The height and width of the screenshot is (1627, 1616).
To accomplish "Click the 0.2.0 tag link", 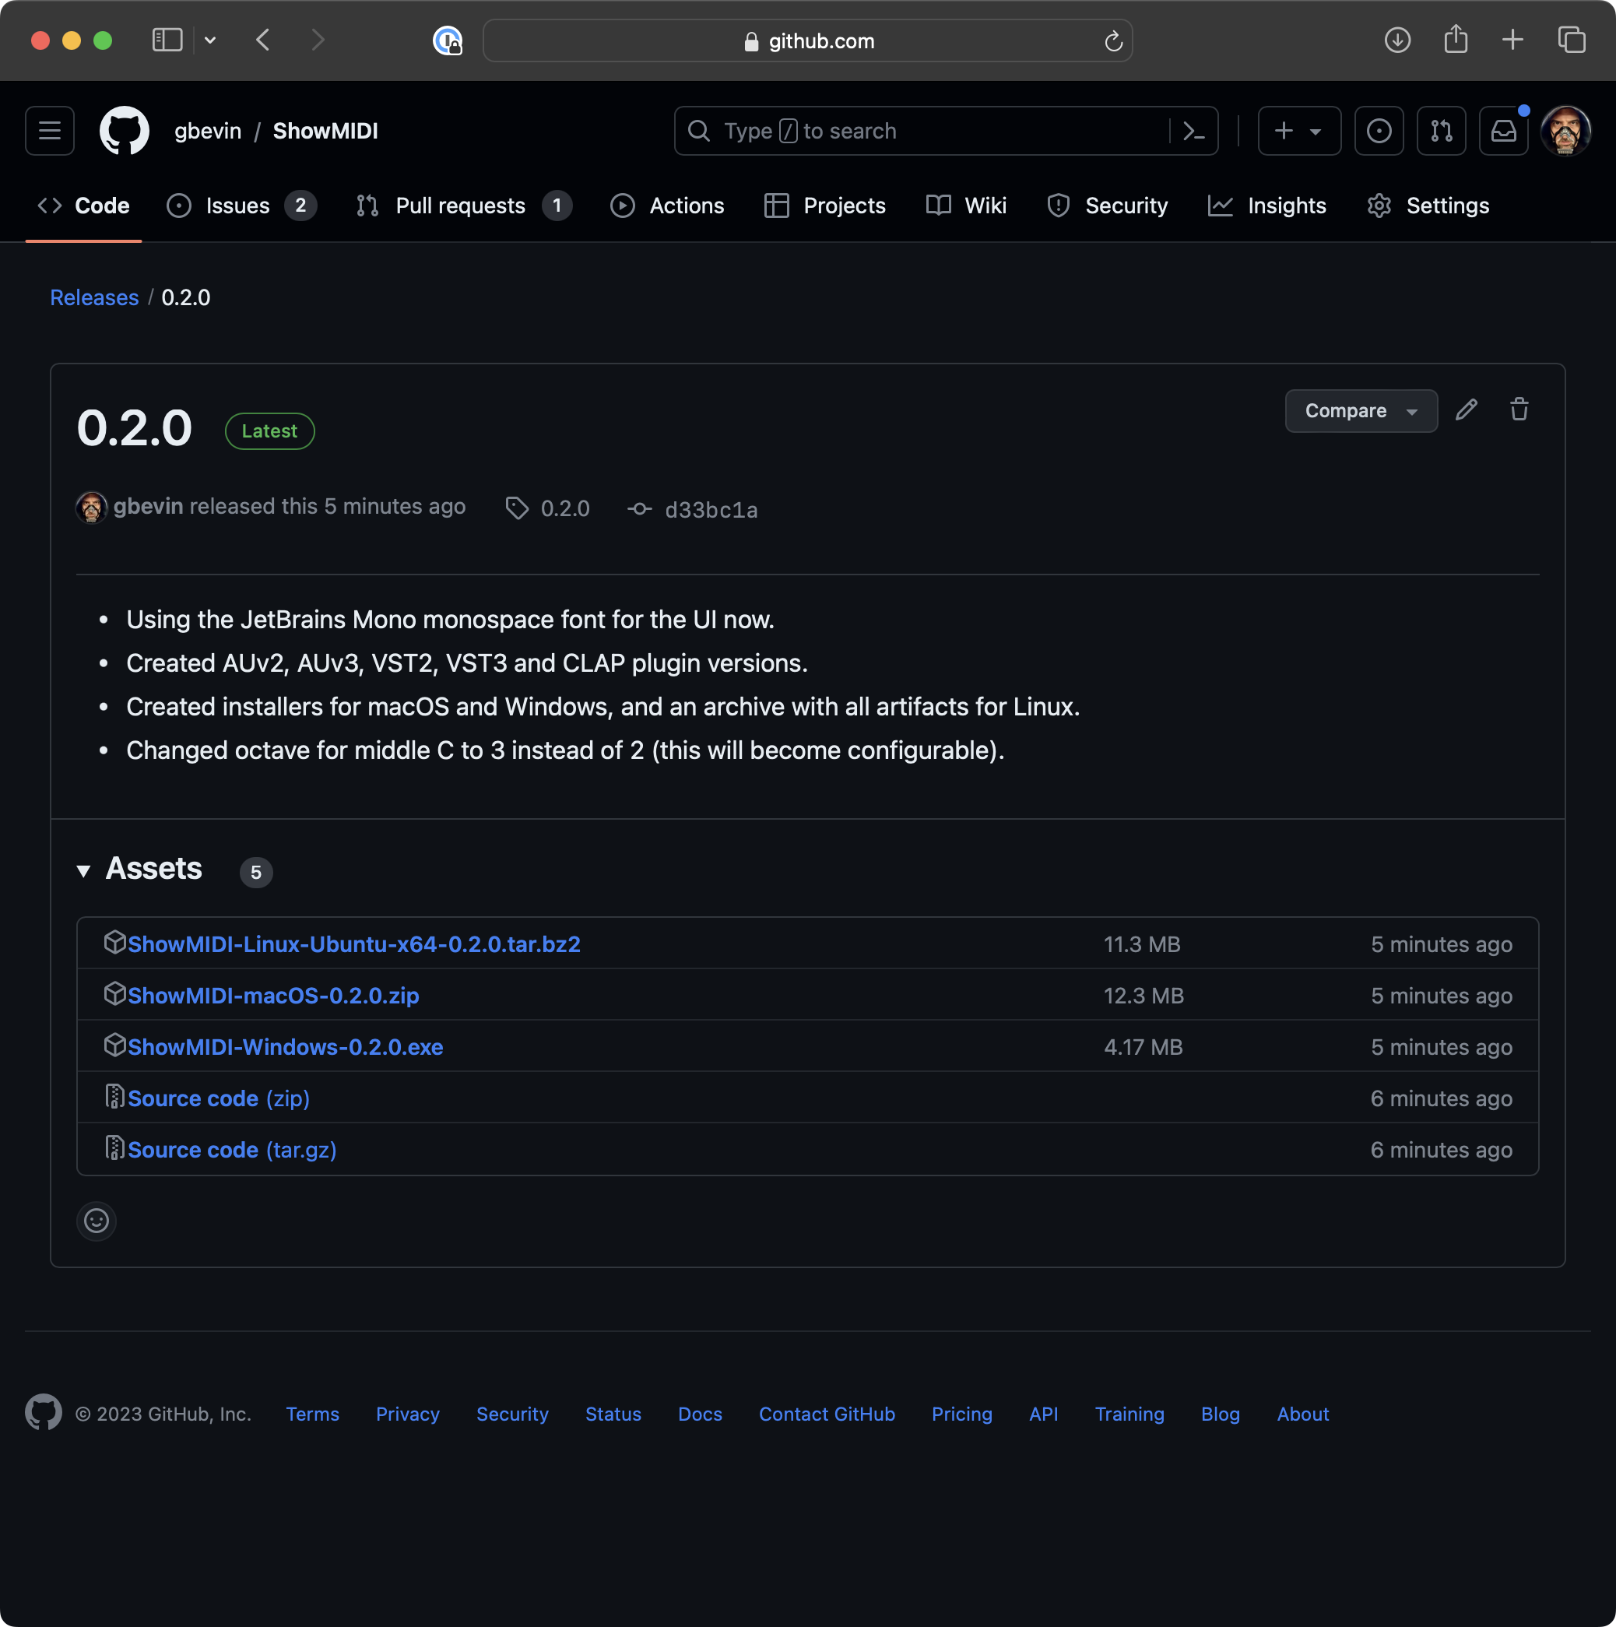I will click(565, 508).
